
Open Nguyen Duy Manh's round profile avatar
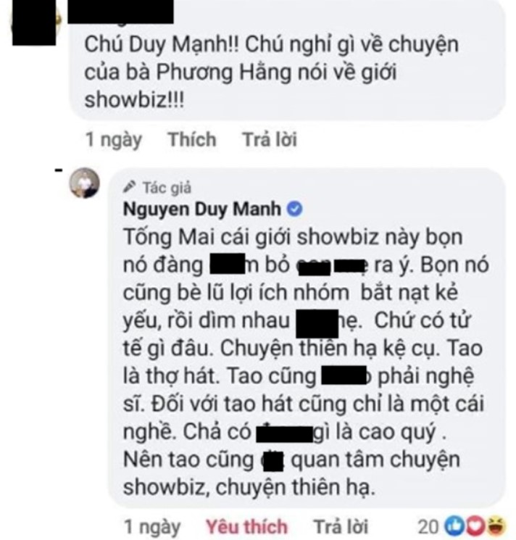pos(84,183)
